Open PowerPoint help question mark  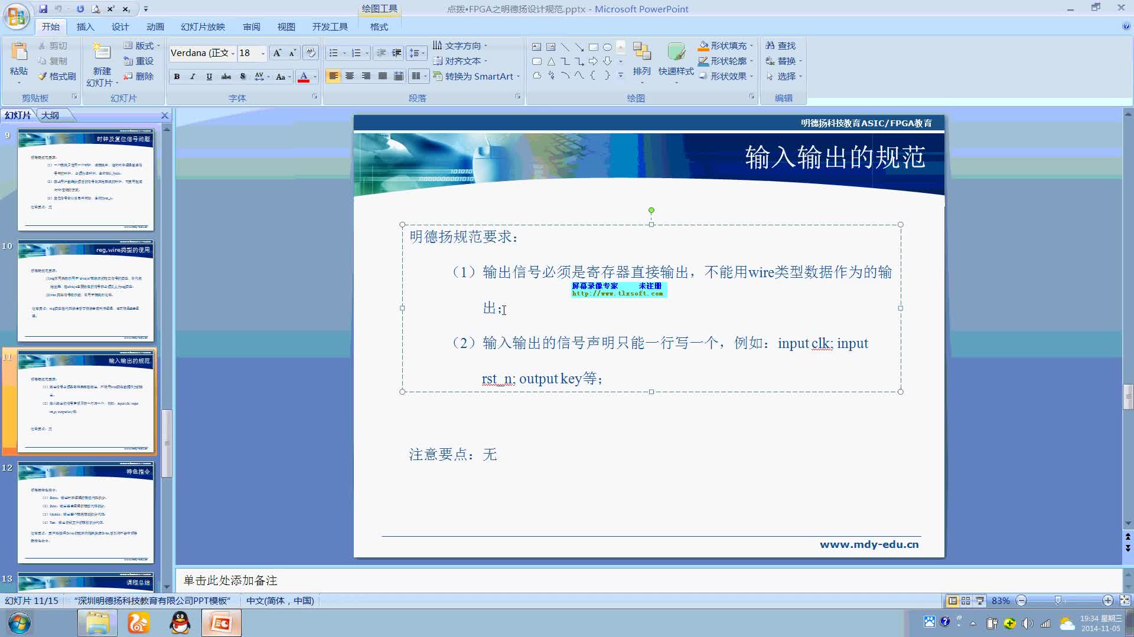1126,27
